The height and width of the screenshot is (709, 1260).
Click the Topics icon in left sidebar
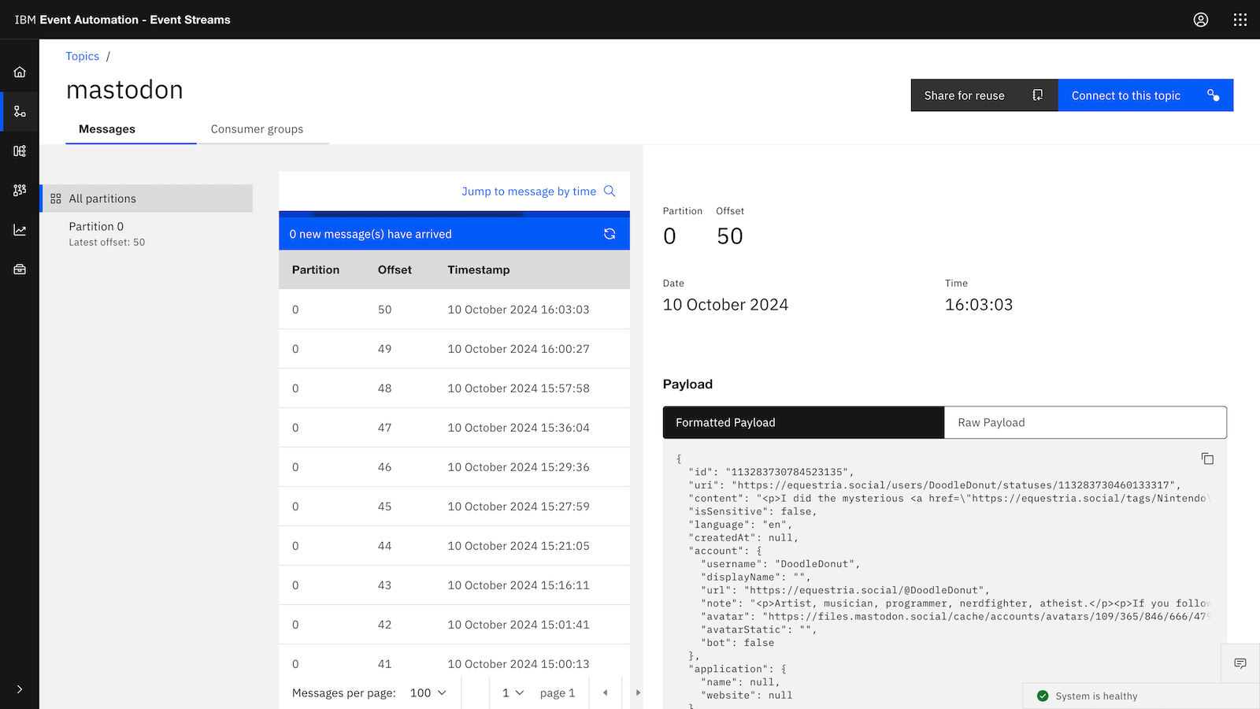pyautogui.click(x=20, y=112)
